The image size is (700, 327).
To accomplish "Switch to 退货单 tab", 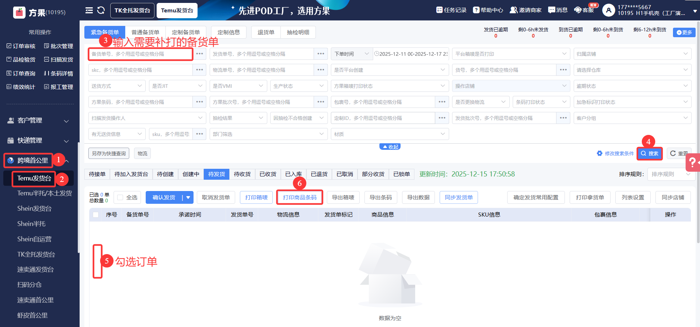I will tap(266, 32).
